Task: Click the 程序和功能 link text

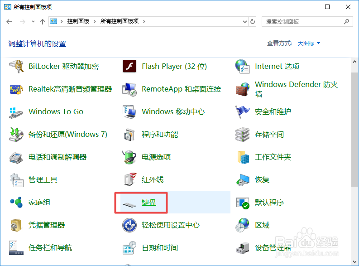Action: pos(160,135)
